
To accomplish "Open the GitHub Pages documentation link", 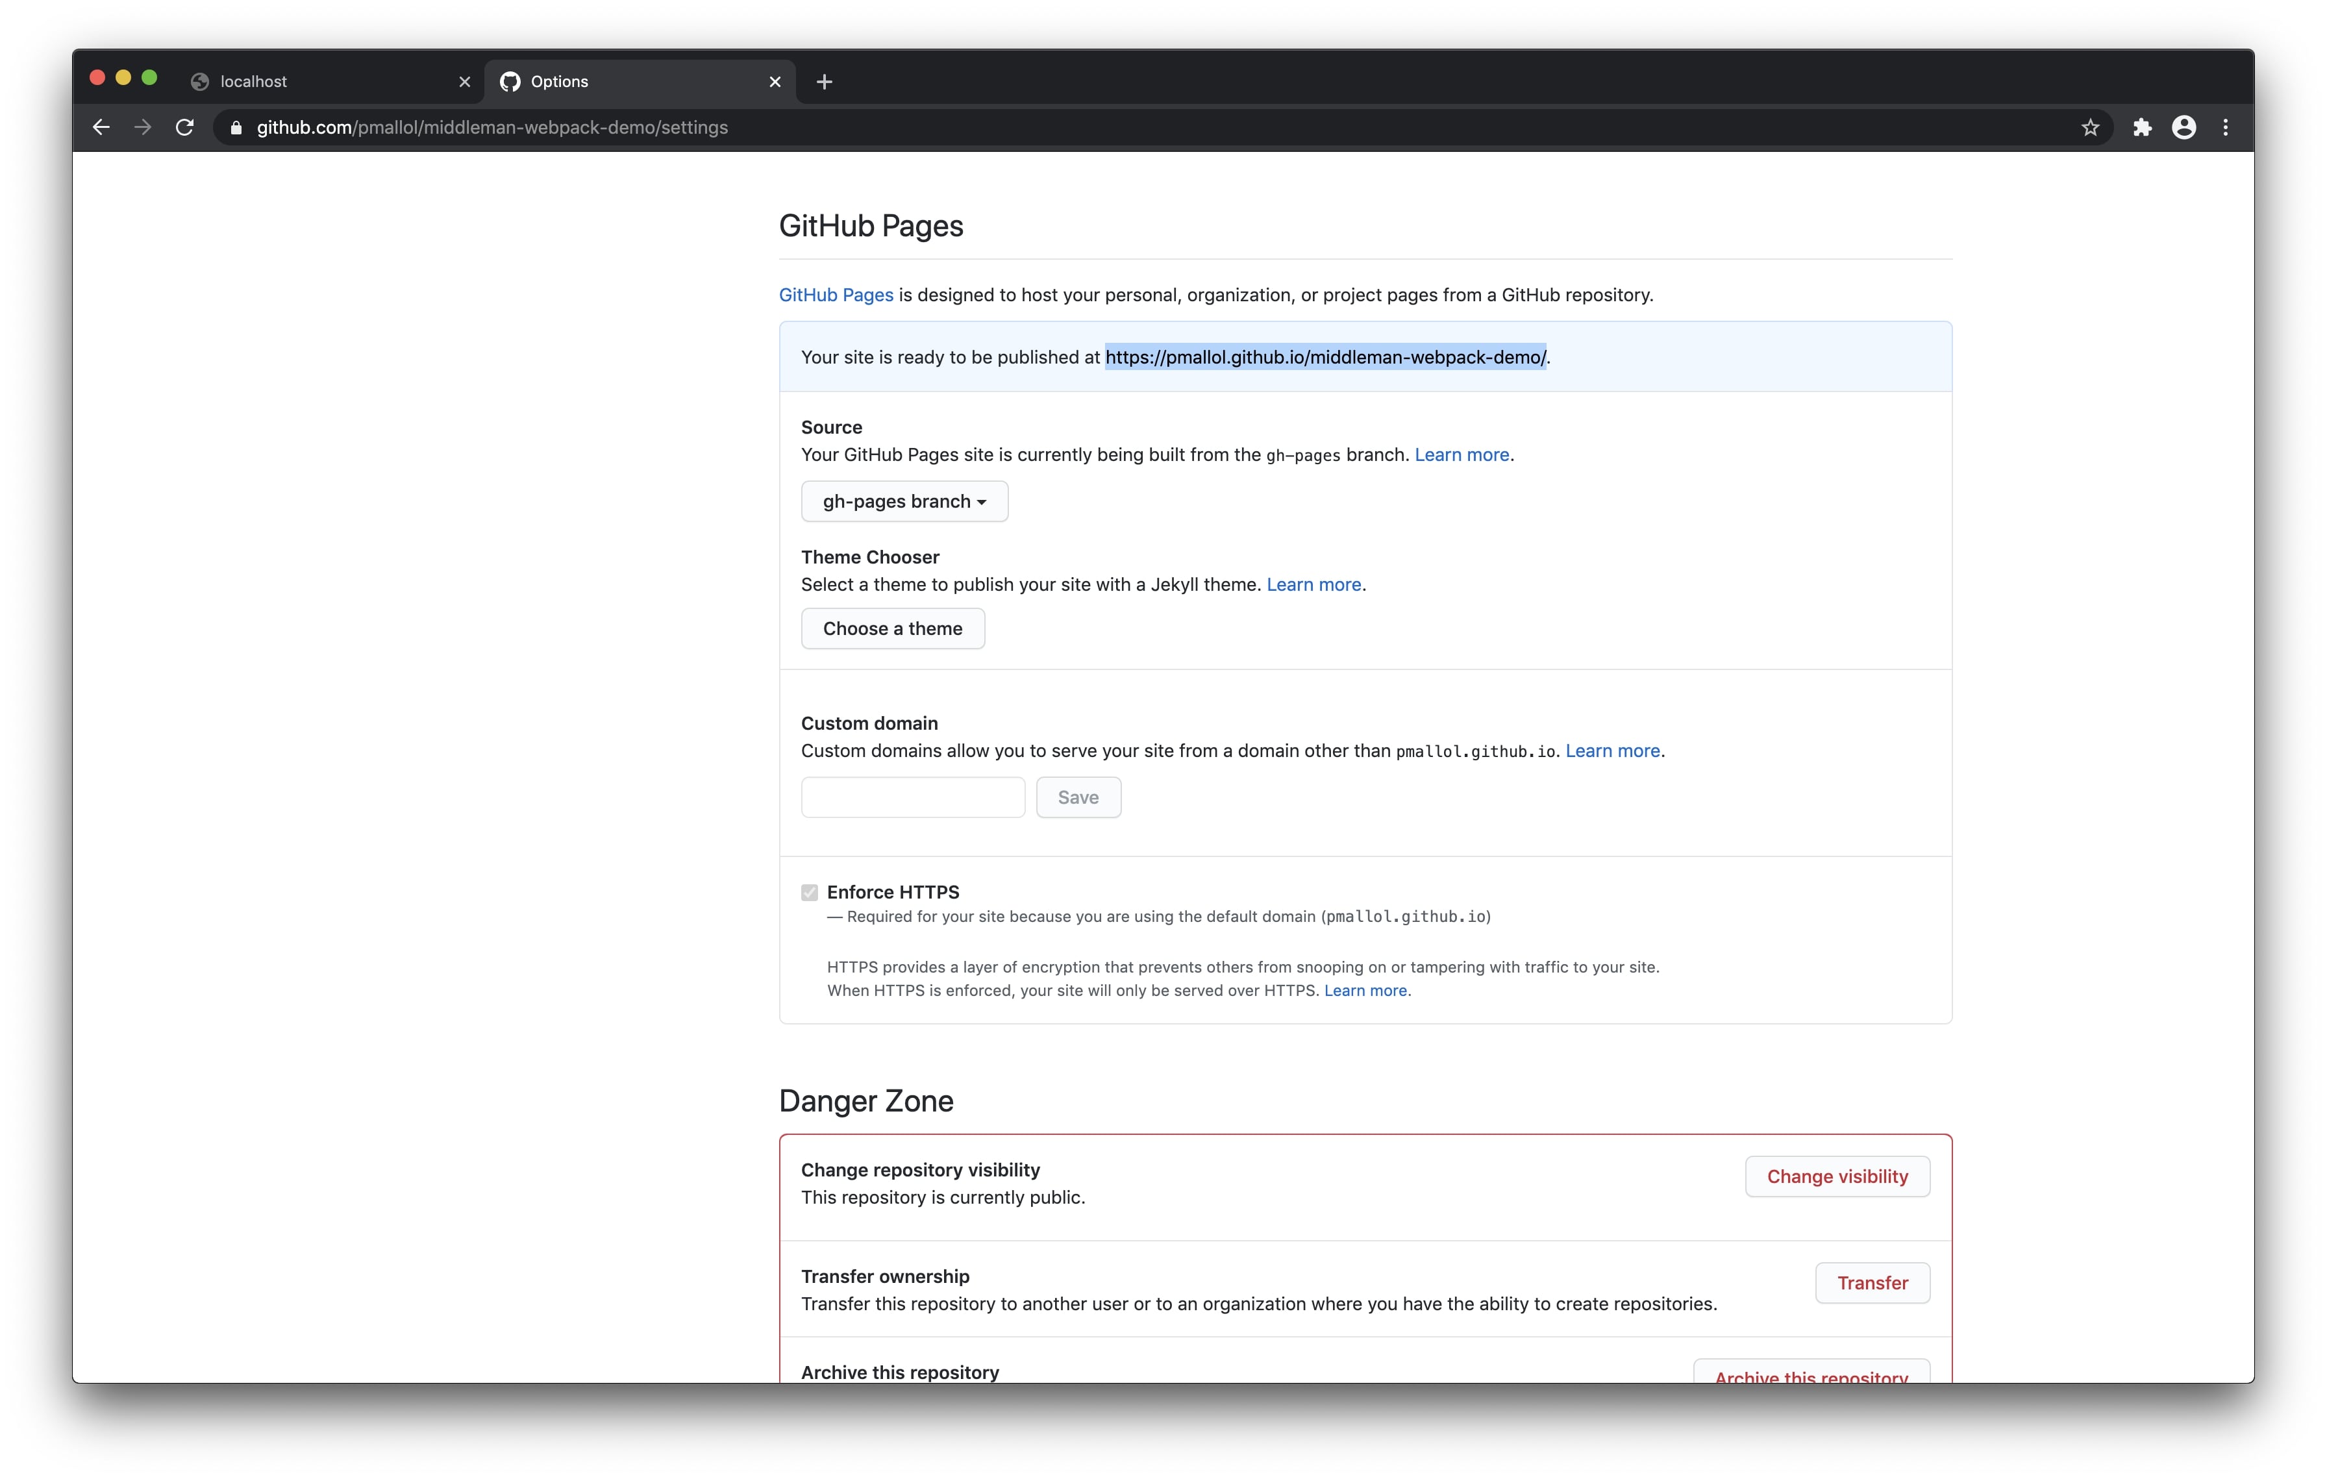I will [836, 295].
